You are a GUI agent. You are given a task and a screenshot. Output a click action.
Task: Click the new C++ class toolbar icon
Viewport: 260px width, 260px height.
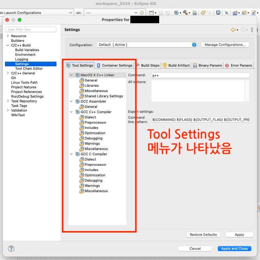(254, 13)
